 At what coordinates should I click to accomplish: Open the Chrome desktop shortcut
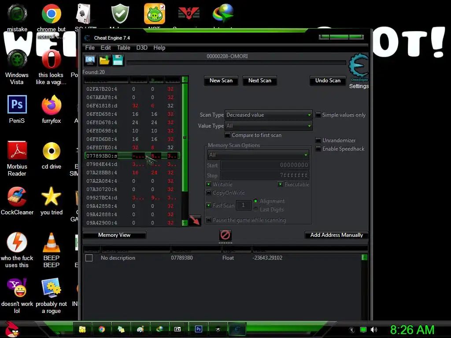tap(51, 14)
